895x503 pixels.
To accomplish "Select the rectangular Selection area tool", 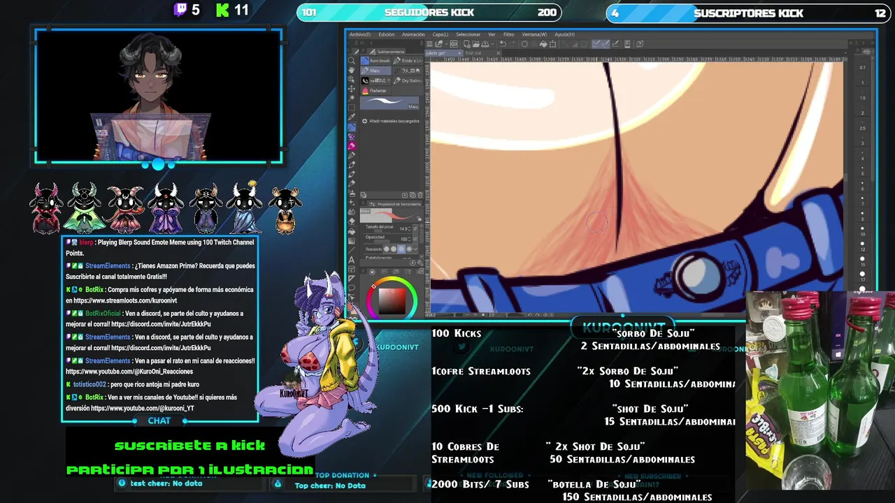I will coord(351,108).
